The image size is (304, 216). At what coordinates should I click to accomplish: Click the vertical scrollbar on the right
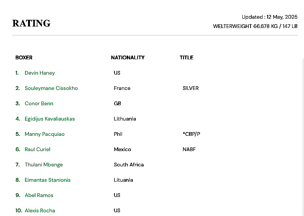[x=303, y=134]
